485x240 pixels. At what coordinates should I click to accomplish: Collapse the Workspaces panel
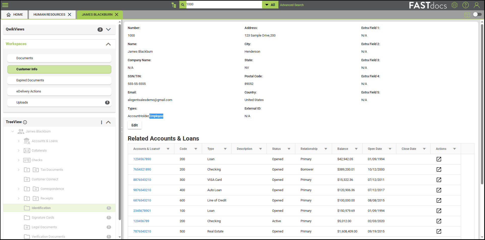tap(108, 44)
